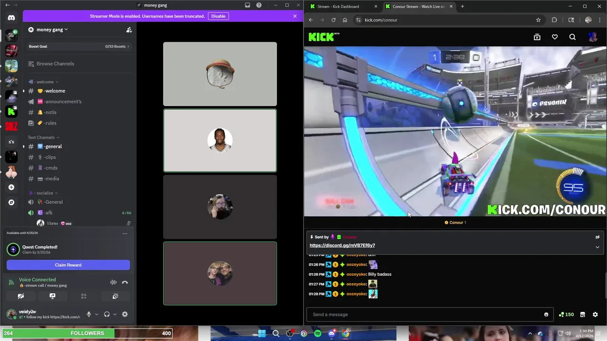Open noise suppression waveform icon
Viewport: 607px width, 341px height.
tap(113, 282)
